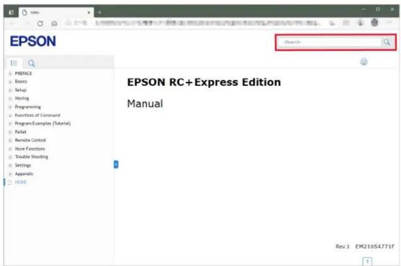The image size is (401, 266).
Task: Click the browser address bar
Action: coord(193,23)
